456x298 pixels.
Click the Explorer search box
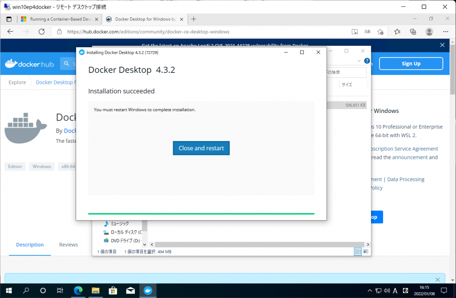(x=346, y=72)
